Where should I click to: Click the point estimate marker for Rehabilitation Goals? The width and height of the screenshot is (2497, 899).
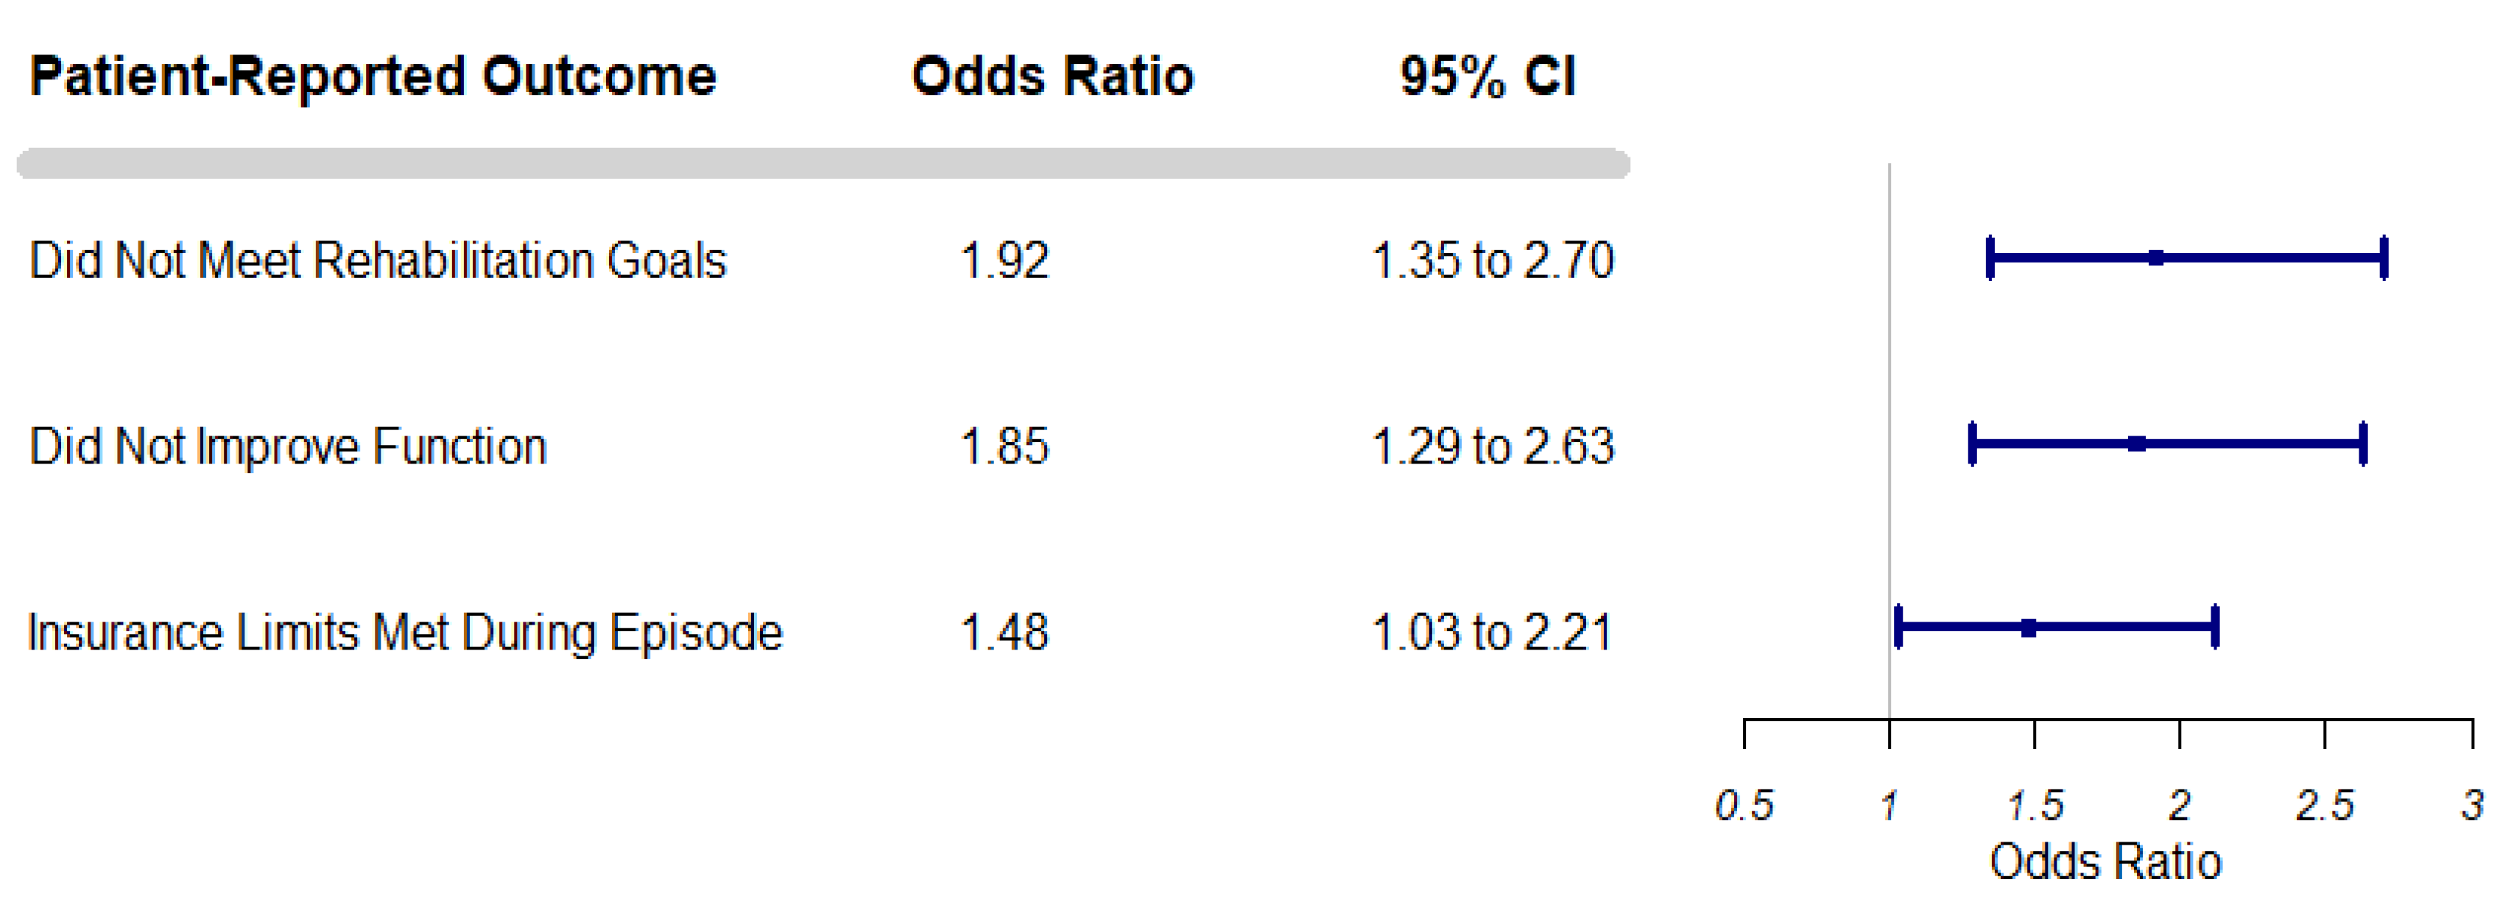(2156, 257)
